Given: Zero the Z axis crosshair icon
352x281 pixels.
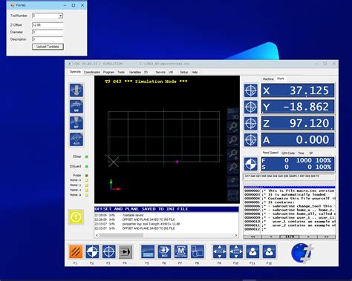Looking at the screenshot, I should click(x=251, y=123).
